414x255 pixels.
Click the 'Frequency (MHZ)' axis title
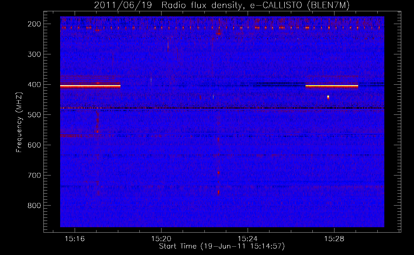(x=19, y=122)
